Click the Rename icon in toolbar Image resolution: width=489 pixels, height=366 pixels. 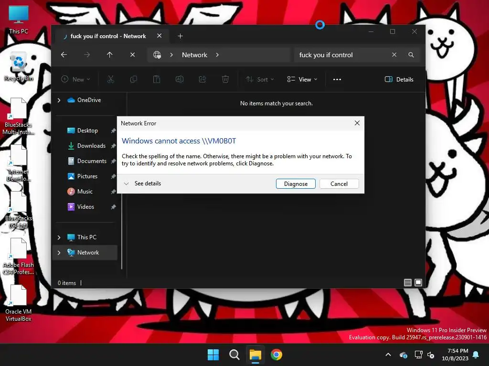click(x=180, y=80)
